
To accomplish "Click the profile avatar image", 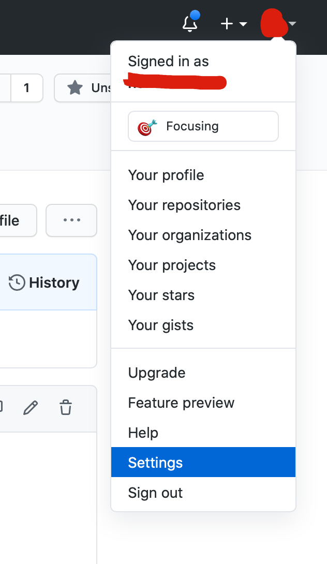I will [x=273, y=24].
